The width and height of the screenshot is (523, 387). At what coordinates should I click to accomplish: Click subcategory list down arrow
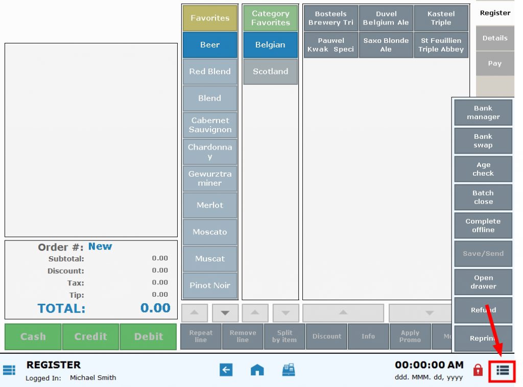coord(286,312)
